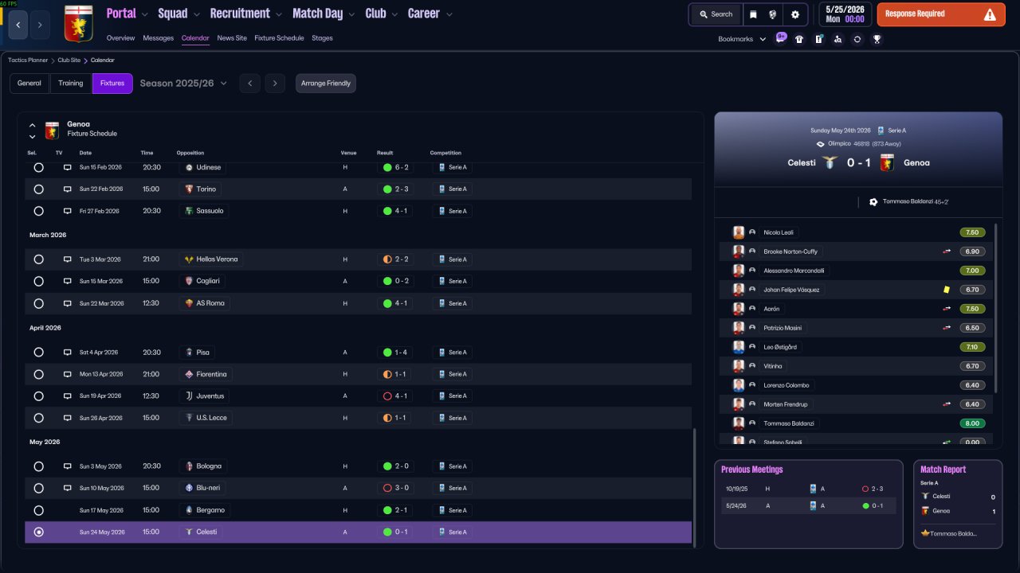Click yellow card icon beside Johan Felipe Vásquez

point(947,290)
